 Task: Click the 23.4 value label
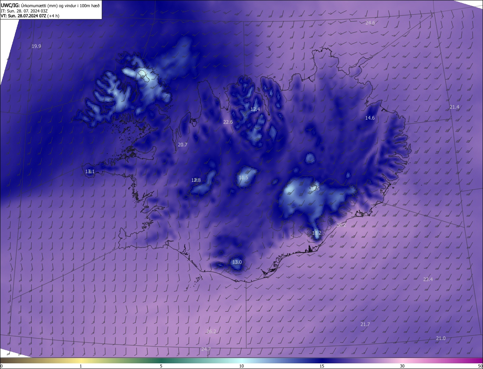click(428, 279)
